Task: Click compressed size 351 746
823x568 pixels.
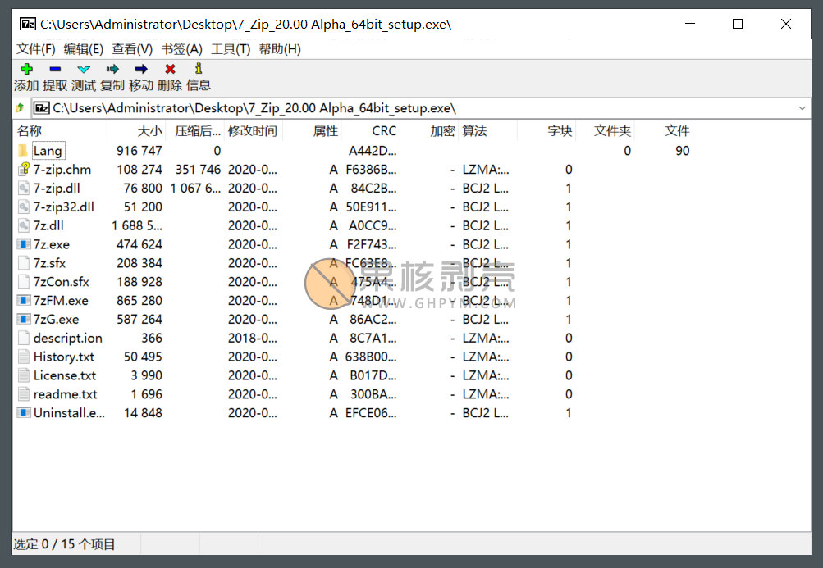Action: pyautogui.click(x=198, y=170)
